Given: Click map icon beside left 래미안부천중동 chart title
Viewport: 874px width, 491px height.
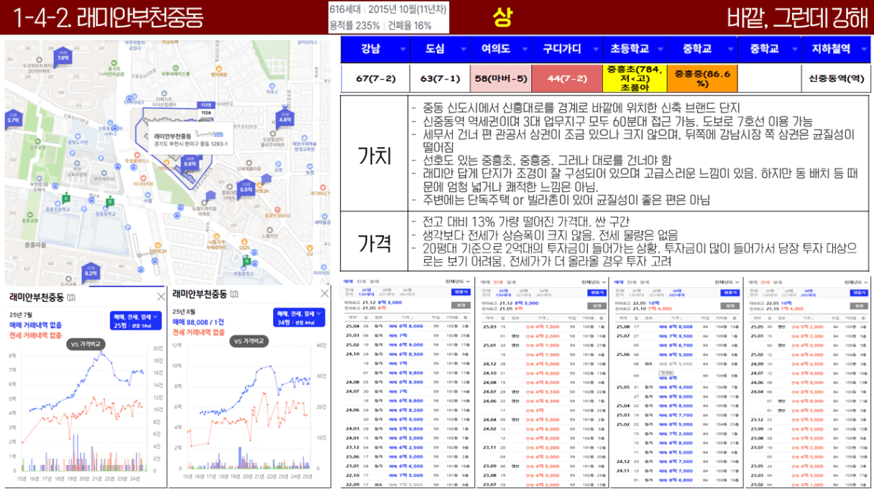Looking at the screenshot, I should click(x=70, y=296).
